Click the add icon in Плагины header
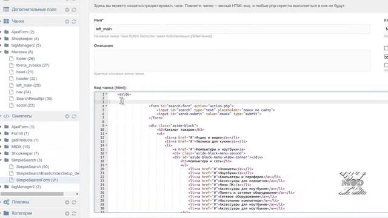This screenshot has height=218, width=388. (67, 202)
